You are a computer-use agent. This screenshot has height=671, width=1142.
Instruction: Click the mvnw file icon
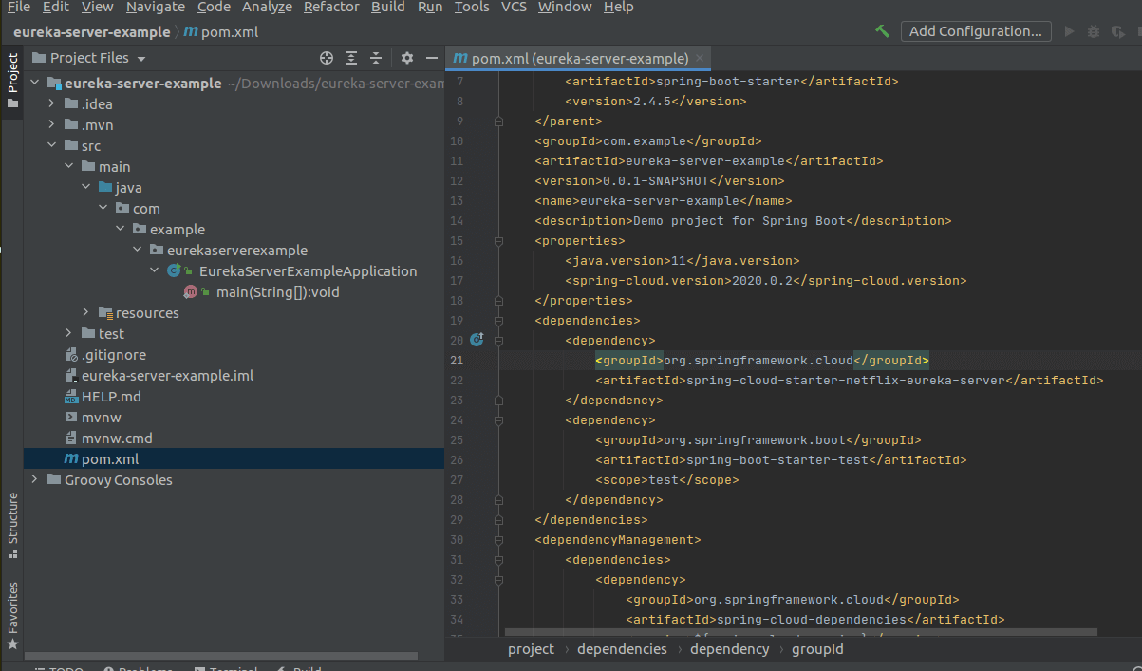pos(71,418)
